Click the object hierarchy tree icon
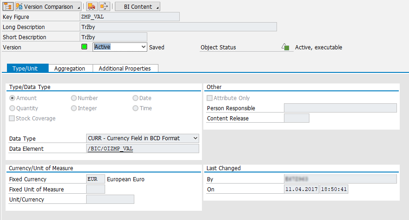Image resolution: width=409 pixels, height=220 pixels. tap(7, 6)
